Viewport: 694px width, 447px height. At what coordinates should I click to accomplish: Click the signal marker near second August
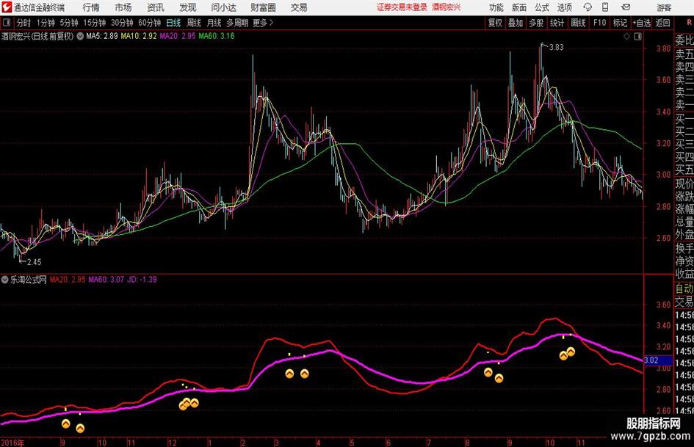click(488, 373)
